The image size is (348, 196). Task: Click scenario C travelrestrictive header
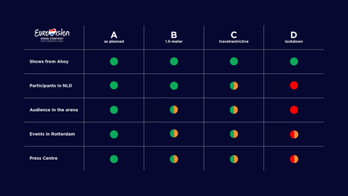pos(234,37)
